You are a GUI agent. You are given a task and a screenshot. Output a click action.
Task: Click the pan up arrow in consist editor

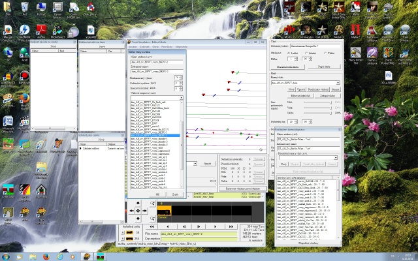(137, 204)
